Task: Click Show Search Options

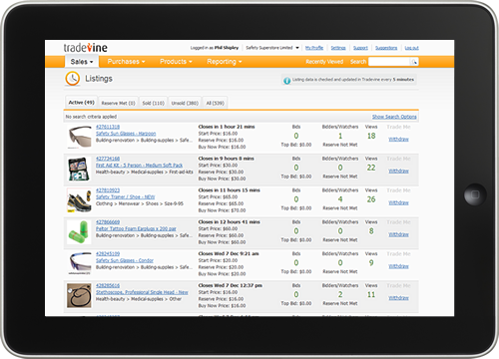Action: click(394, 117)
